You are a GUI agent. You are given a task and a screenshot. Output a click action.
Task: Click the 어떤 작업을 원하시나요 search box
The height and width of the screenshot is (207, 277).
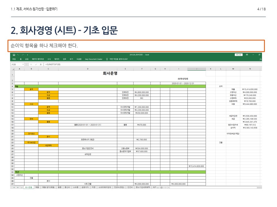point(119,59)
